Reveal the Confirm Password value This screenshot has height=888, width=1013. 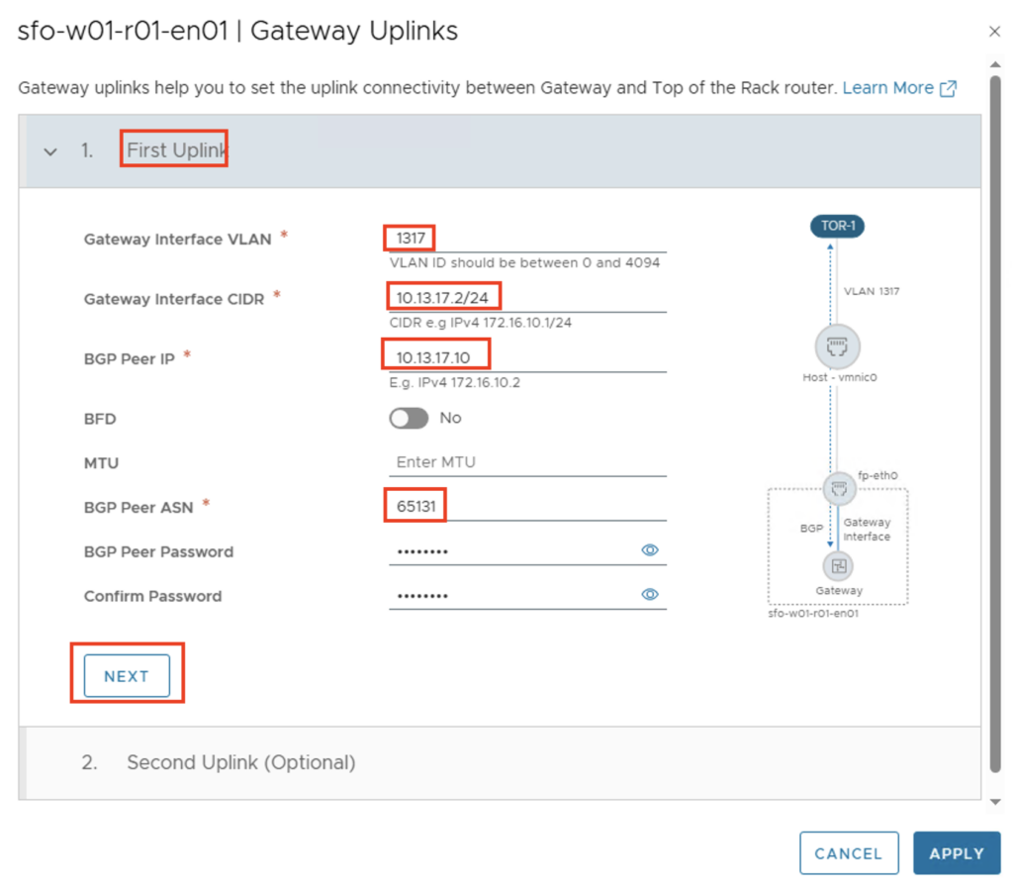650,595
